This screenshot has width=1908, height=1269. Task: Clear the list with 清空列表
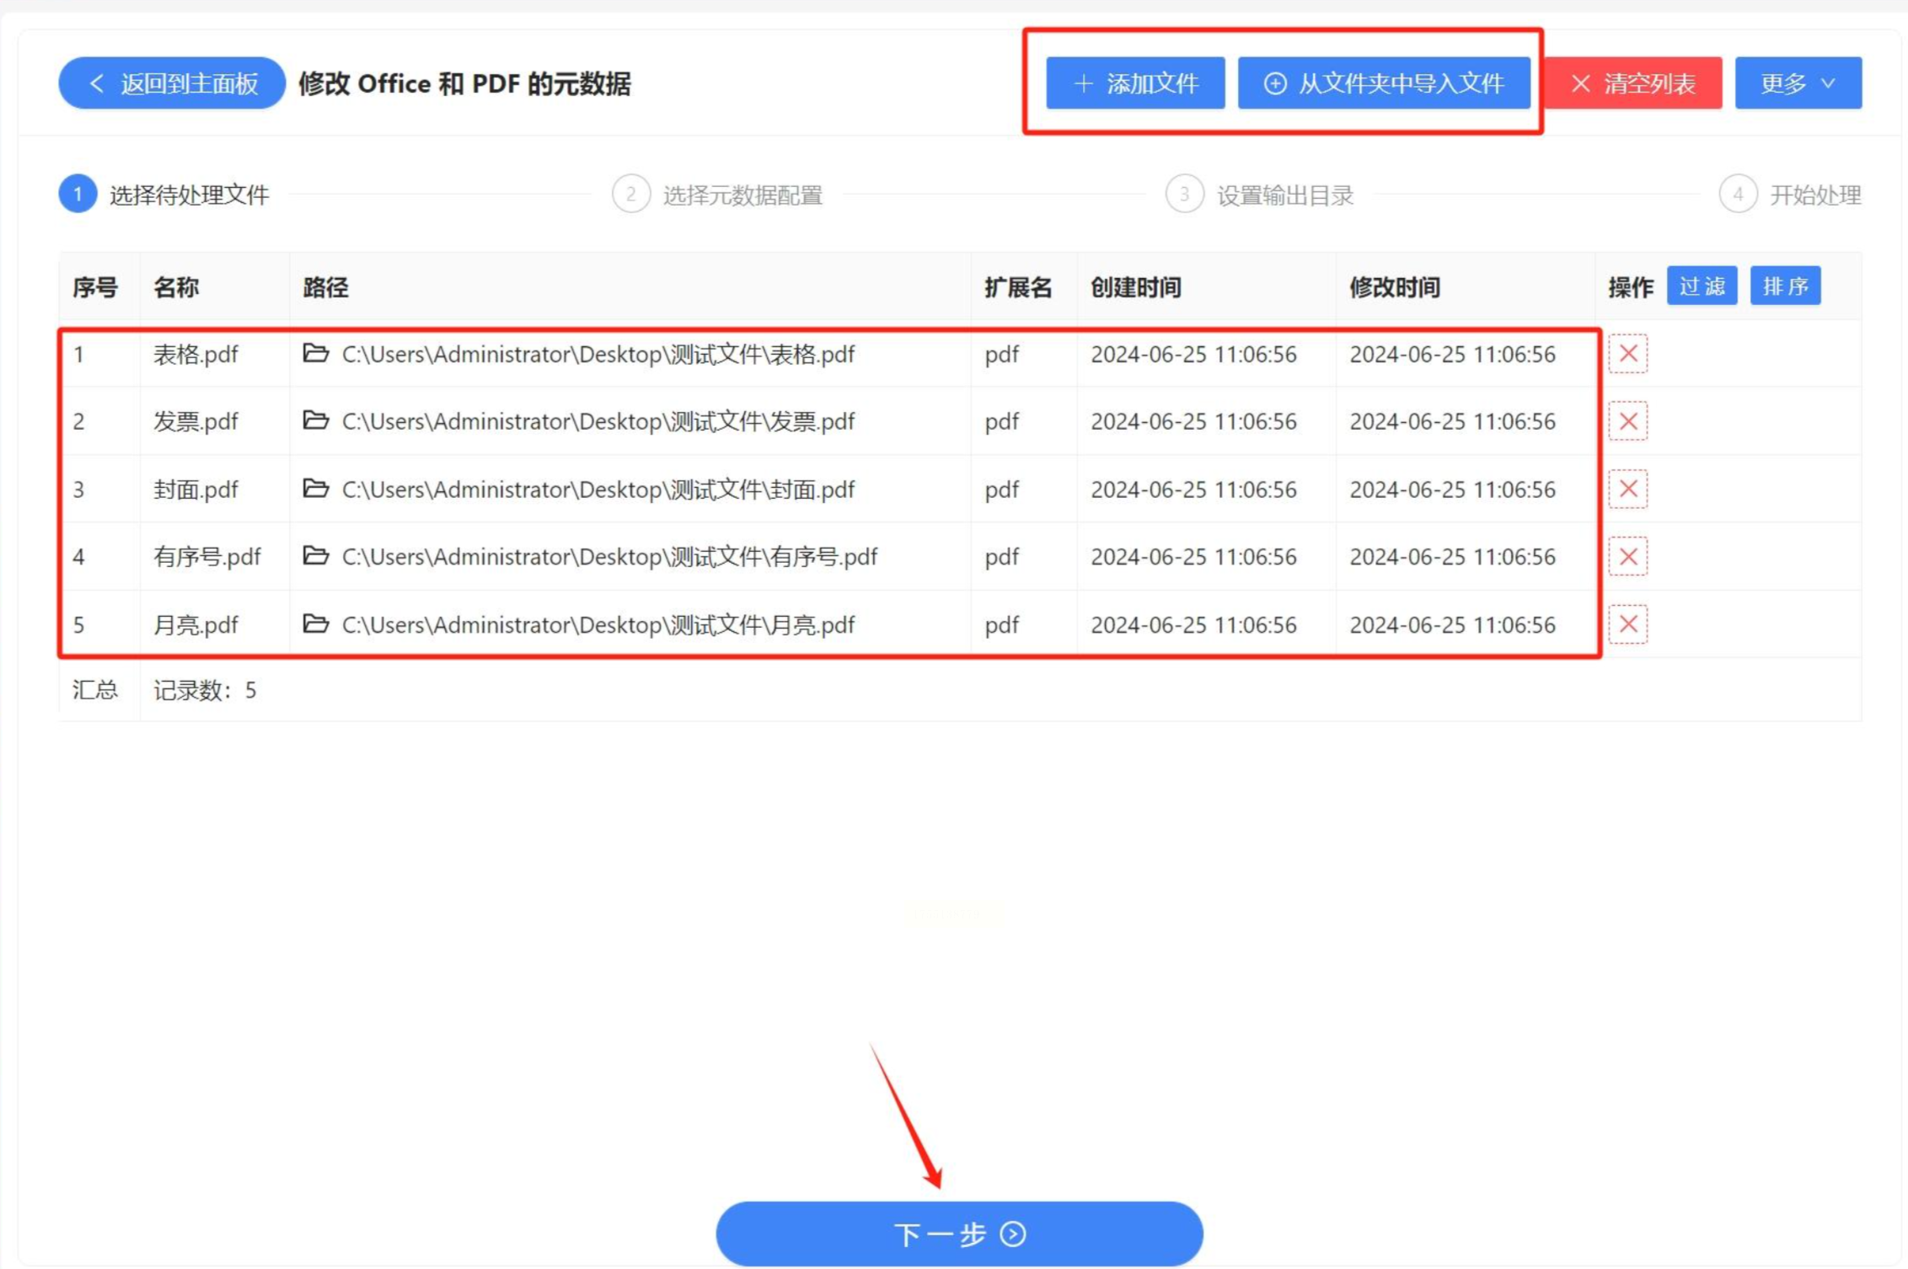point(1633,83)
